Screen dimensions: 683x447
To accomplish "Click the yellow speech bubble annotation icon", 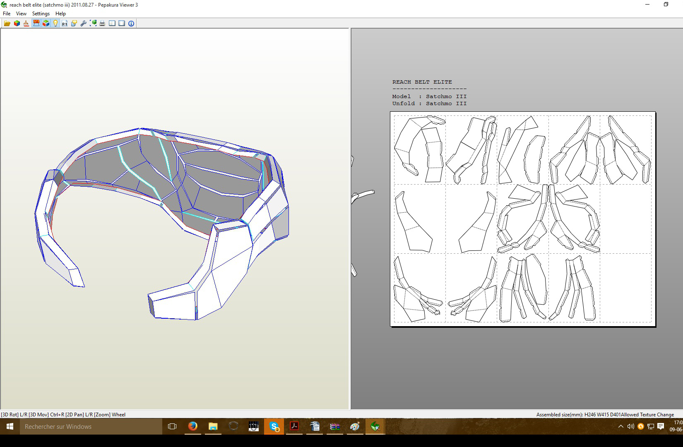I will coord(74,24).
